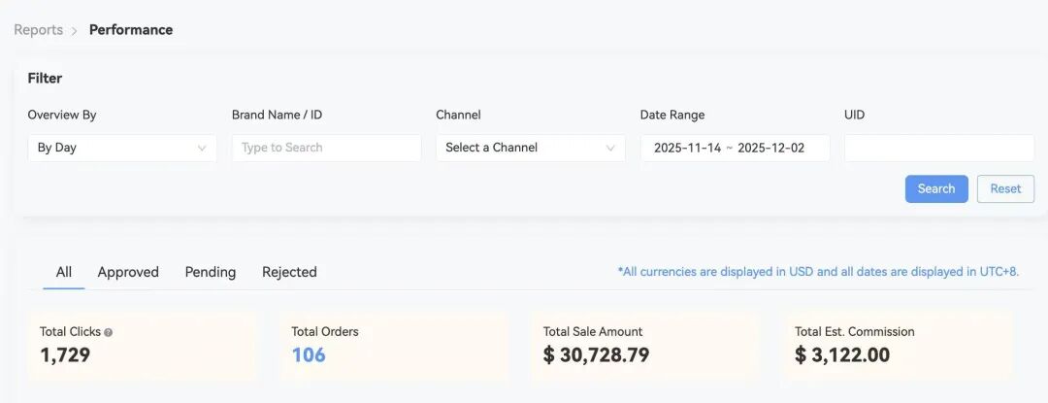The height and width of the screenshot is (403, 1048).
Task: Click the Total Sale Amount card
Action: click(645, 345)
